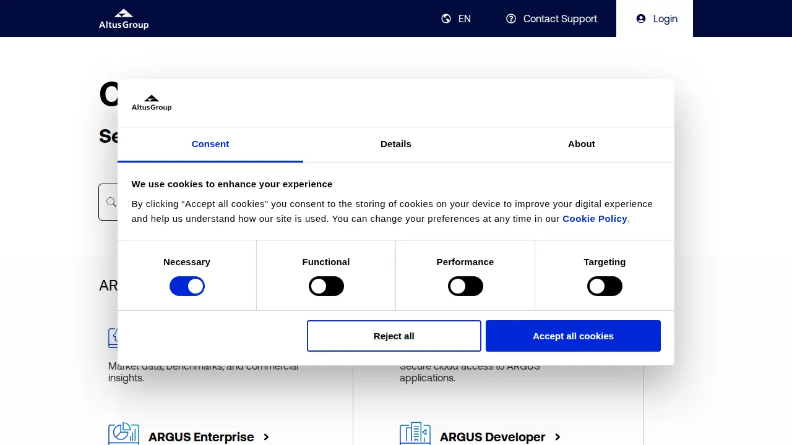Click the 'Targeting' category label
This screenshot has height=445, width=792.
tap(605, 262)
